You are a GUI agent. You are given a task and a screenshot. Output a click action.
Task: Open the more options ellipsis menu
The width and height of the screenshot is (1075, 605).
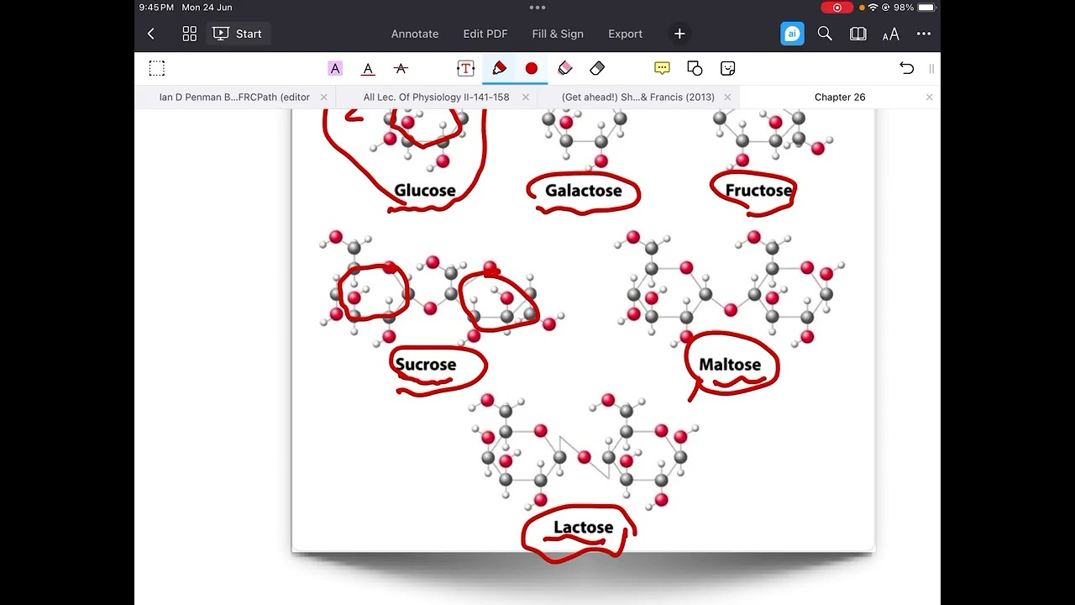click(x=924, y=34)
